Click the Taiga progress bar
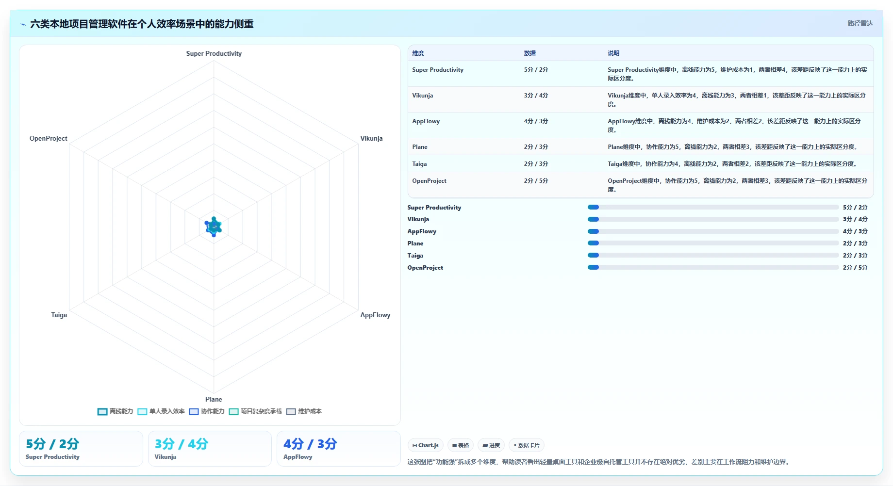The image size is (893, 486). [x=713, y=255]
